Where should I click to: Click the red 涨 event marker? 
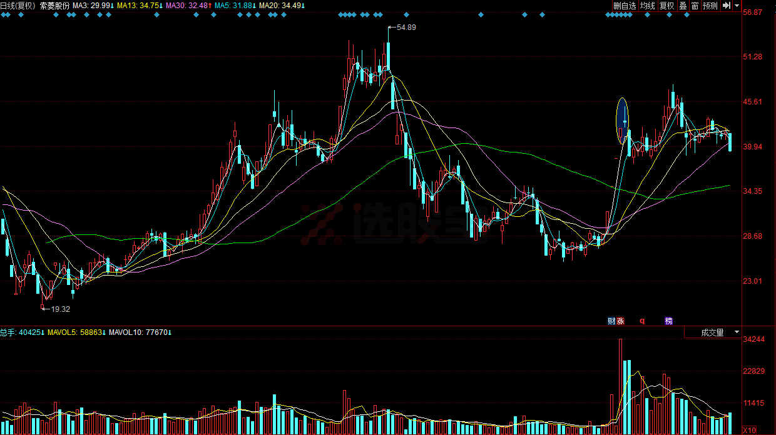tap(620, 321)
